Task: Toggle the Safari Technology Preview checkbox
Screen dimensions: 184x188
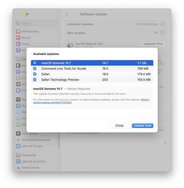Action: click(35, 80)
